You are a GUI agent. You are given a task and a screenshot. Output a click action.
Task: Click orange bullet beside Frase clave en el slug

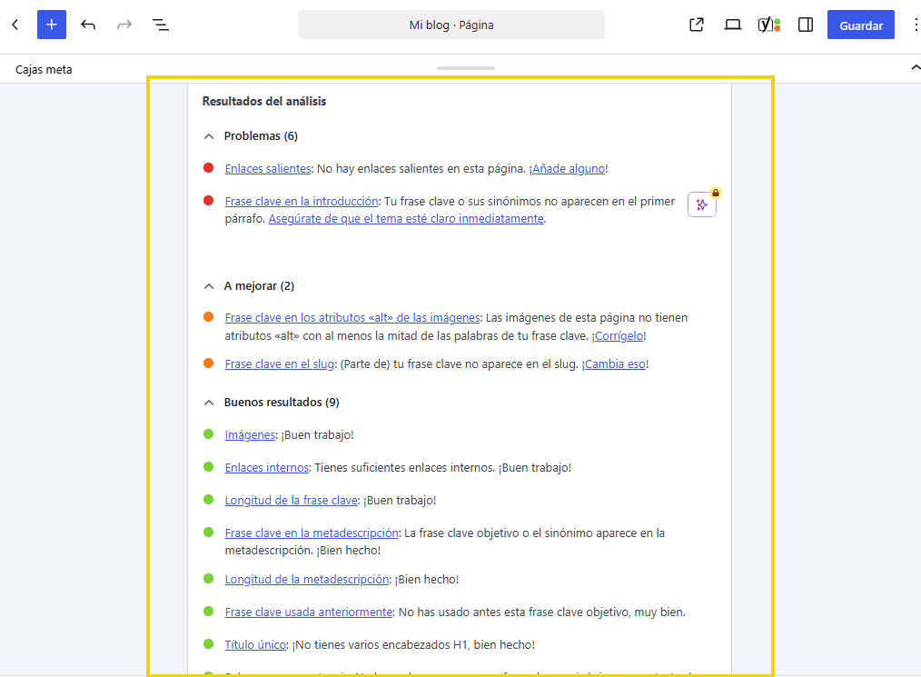[209, 363]
